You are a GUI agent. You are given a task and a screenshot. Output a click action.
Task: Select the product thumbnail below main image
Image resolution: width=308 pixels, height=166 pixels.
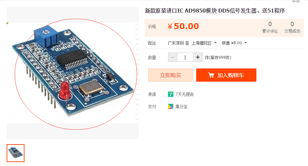point(16,153)
